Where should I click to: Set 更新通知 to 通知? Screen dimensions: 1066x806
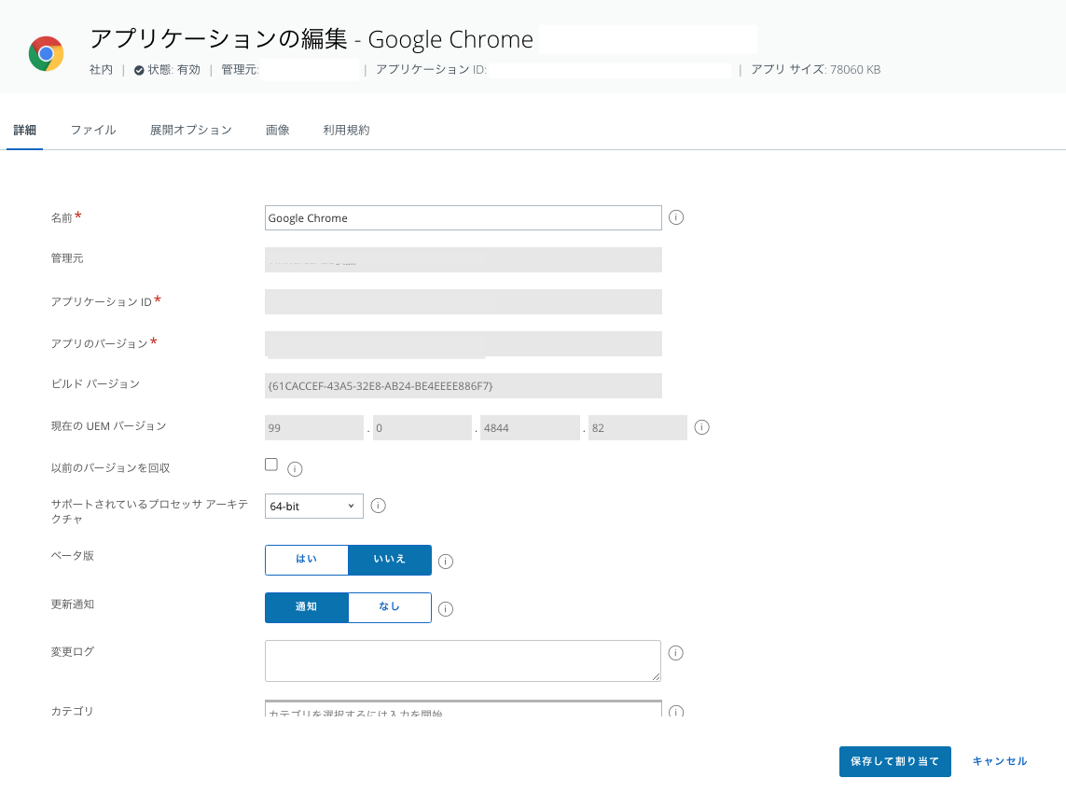coord(307,607)
